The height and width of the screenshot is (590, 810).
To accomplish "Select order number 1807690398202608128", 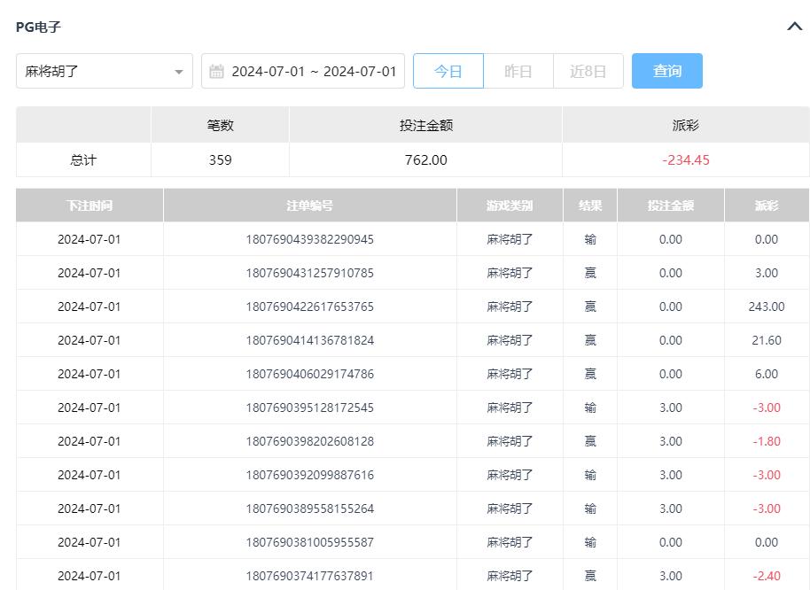I will point(310,441).
